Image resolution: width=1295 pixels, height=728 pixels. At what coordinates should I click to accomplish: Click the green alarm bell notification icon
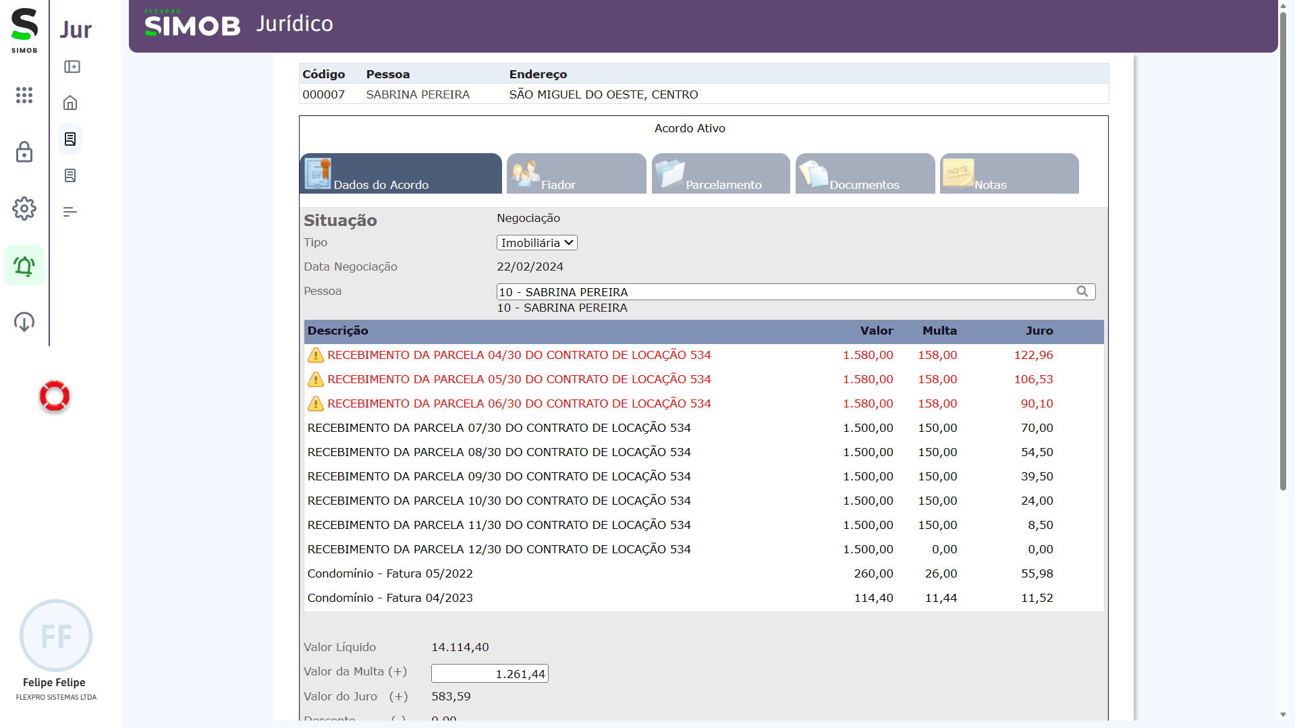[x=24, y=266]
